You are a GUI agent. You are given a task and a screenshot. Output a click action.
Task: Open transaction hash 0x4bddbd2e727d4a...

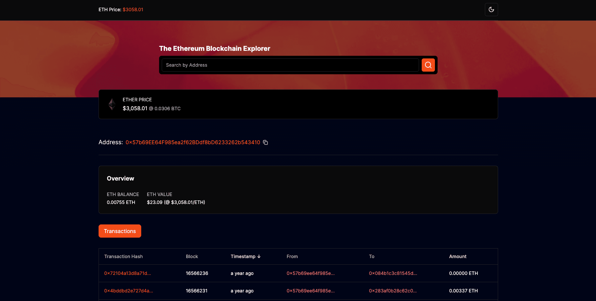(x=129, y=291)
